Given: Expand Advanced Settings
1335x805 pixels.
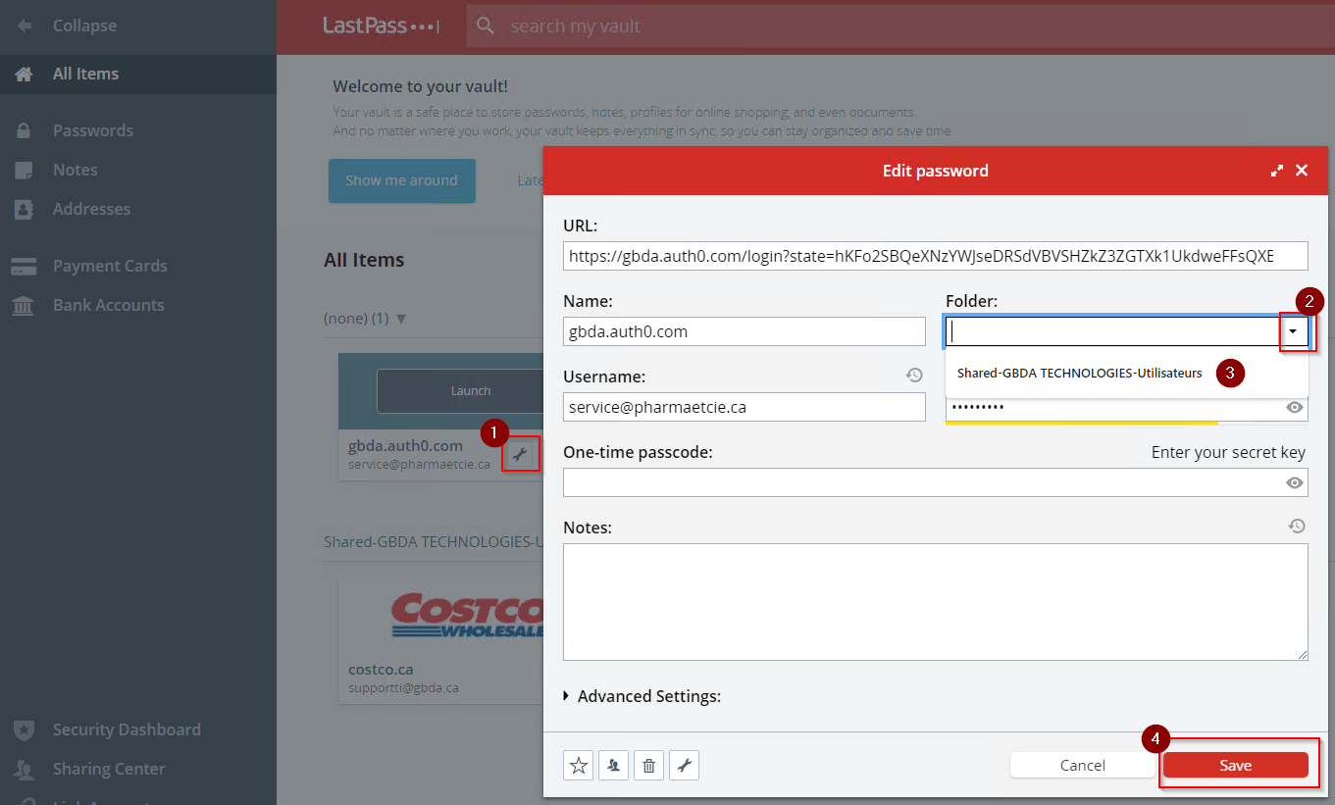Looking at the screenshot, I should tap(642, 696).
